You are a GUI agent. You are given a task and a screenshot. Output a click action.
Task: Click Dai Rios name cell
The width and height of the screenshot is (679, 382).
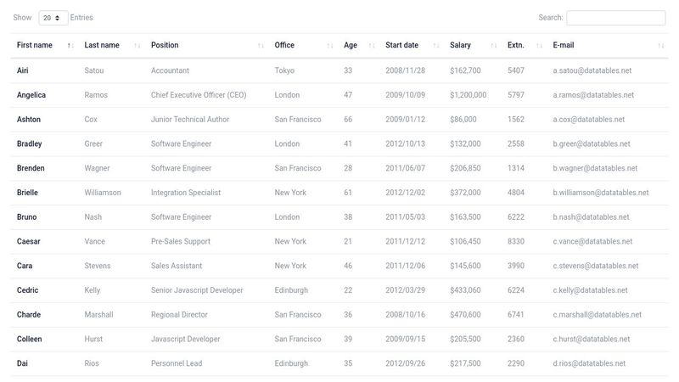[23, 363]
